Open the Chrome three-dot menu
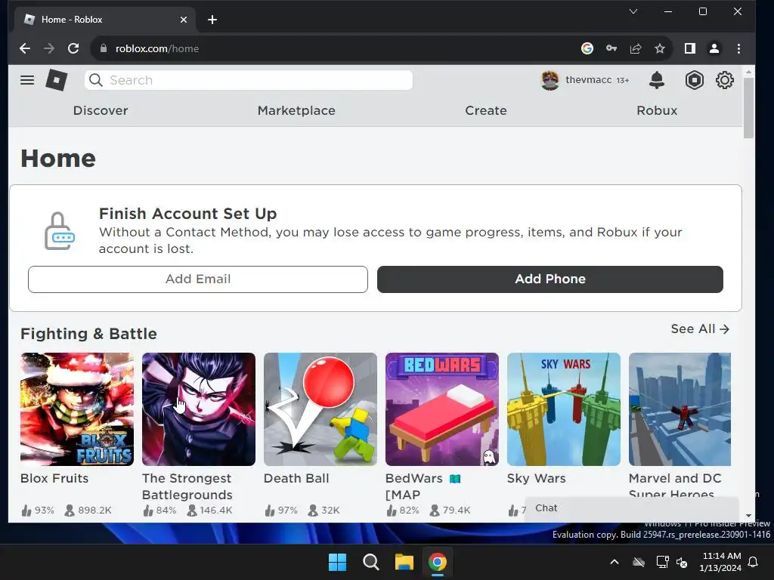The width and height of the screenshot is (774, 580). [x=738, y=48]
